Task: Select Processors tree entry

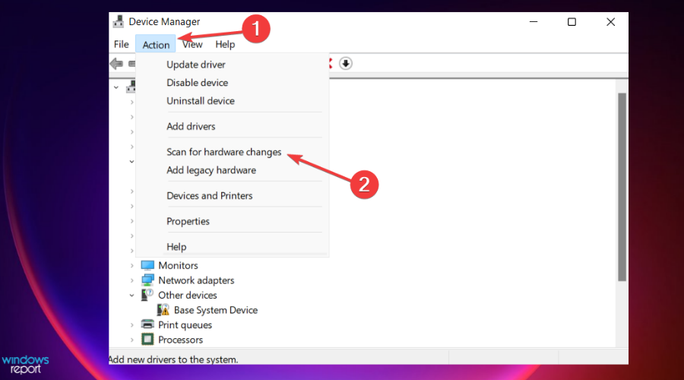Action: point(180,340)
